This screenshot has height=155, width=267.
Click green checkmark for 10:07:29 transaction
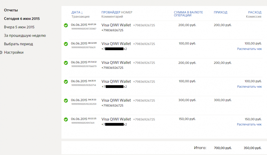[66, 25]
